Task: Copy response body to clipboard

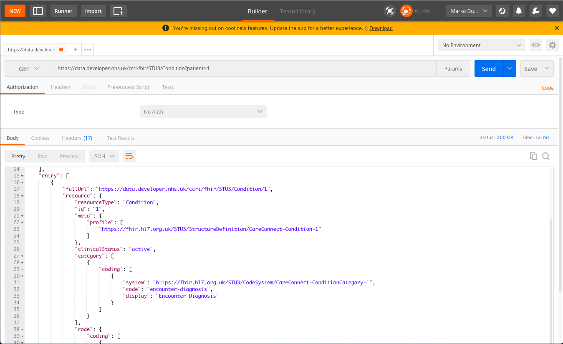Action: pyautogui.click(x=533, y=156)
